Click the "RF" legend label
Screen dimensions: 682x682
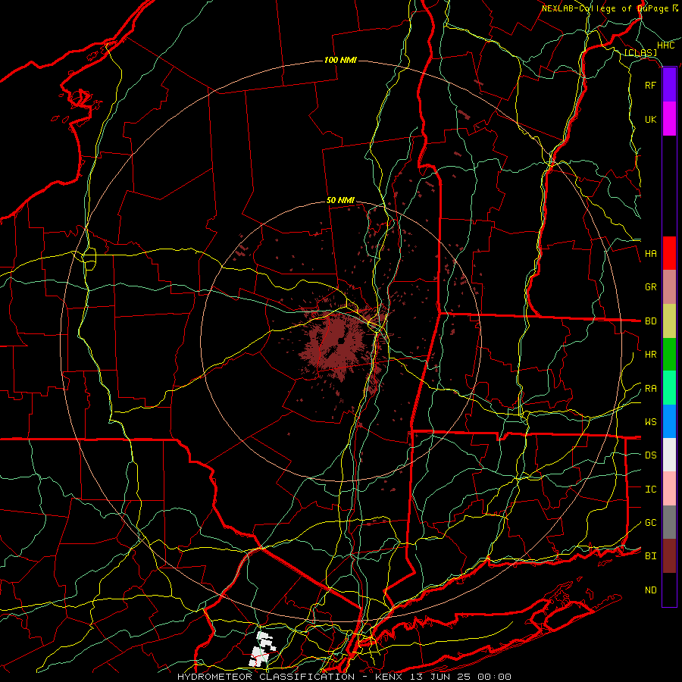(x=650, y=85)
